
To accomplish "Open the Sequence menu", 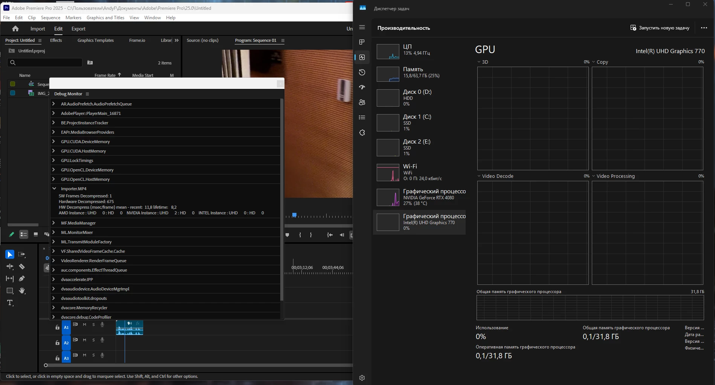I will [x=50, y=18].
